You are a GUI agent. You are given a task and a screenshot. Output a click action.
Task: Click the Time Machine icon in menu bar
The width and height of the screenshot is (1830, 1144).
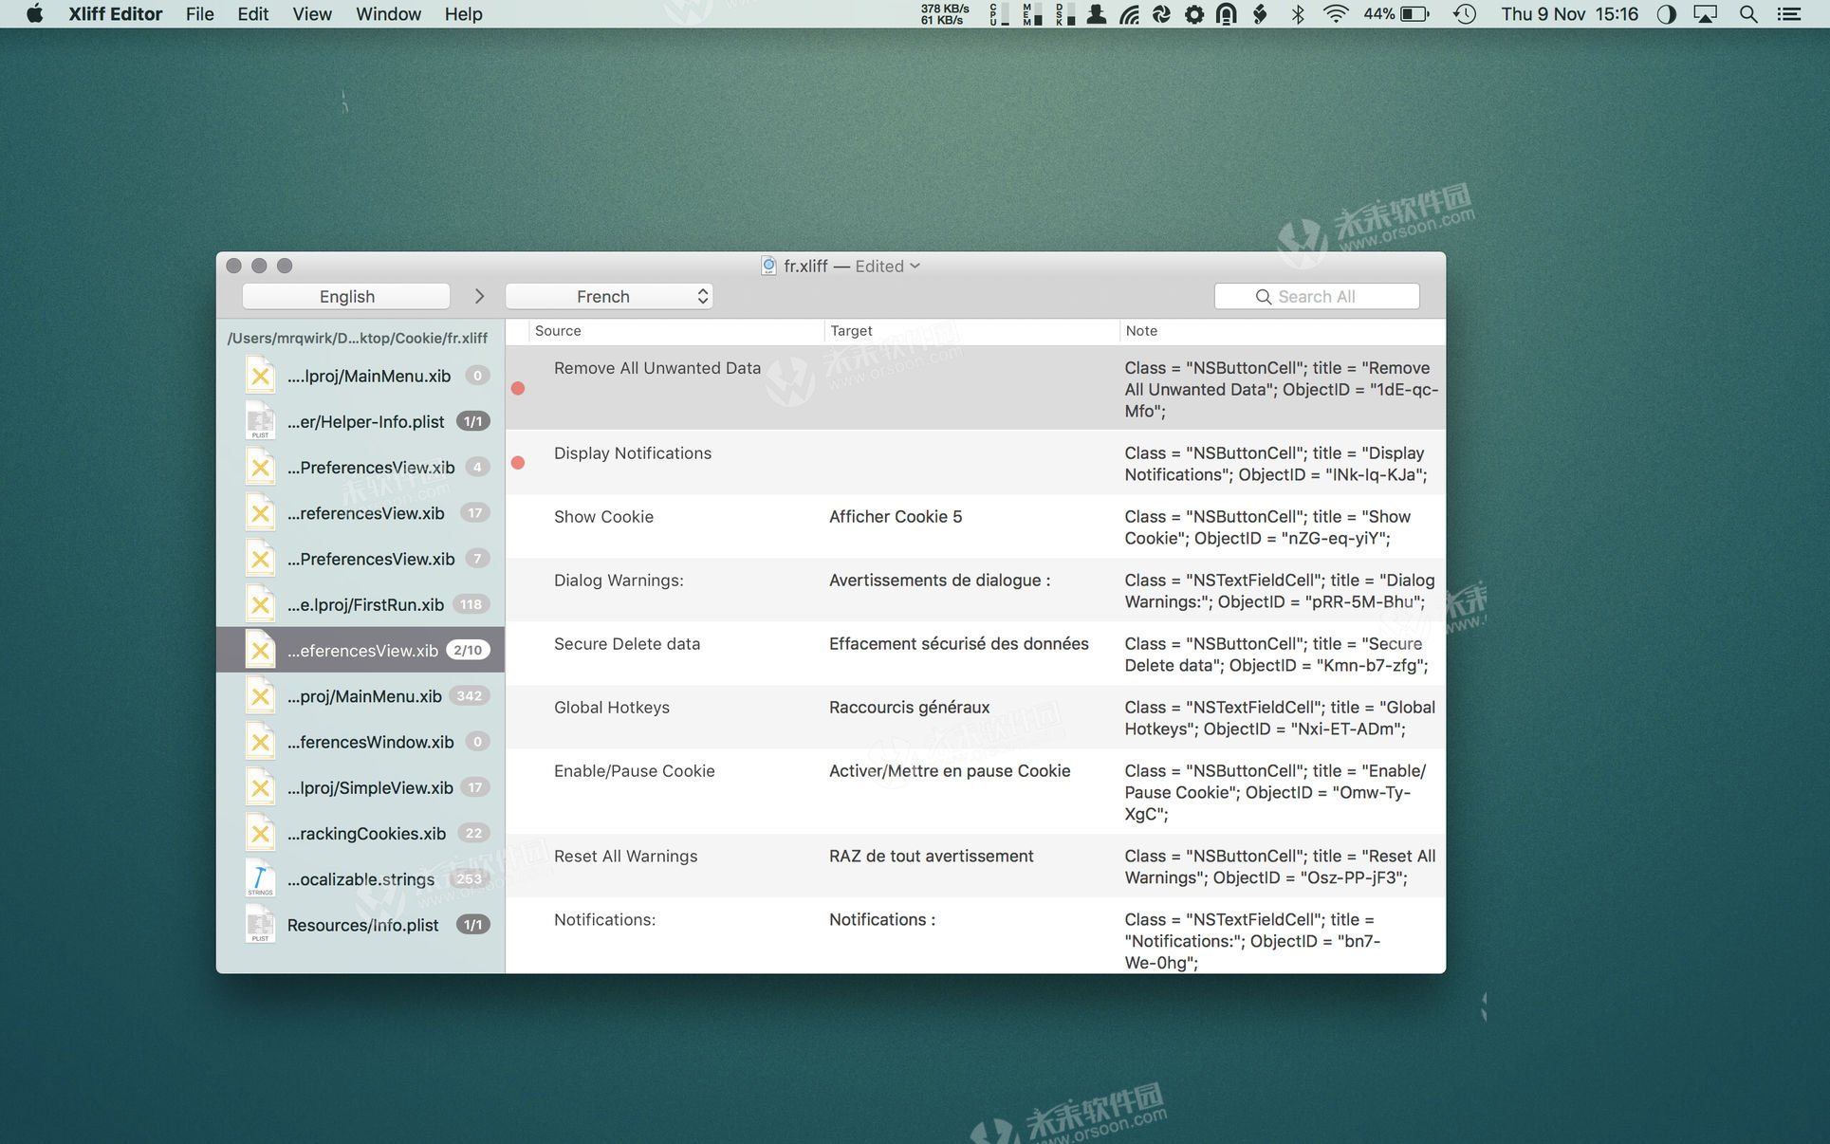click(1465, 14)
